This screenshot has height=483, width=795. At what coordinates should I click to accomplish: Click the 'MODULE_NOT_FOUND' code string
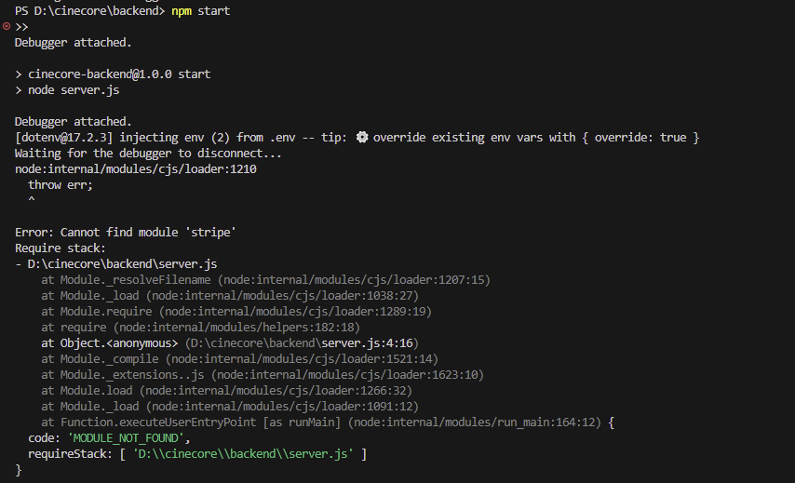[x=126, y=438]
